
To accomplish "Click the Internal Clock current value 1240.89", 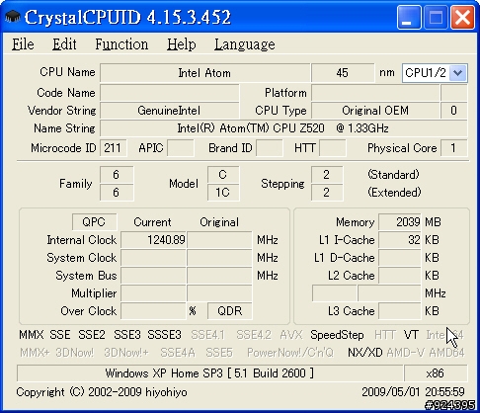I will click(x=153, y=240).
